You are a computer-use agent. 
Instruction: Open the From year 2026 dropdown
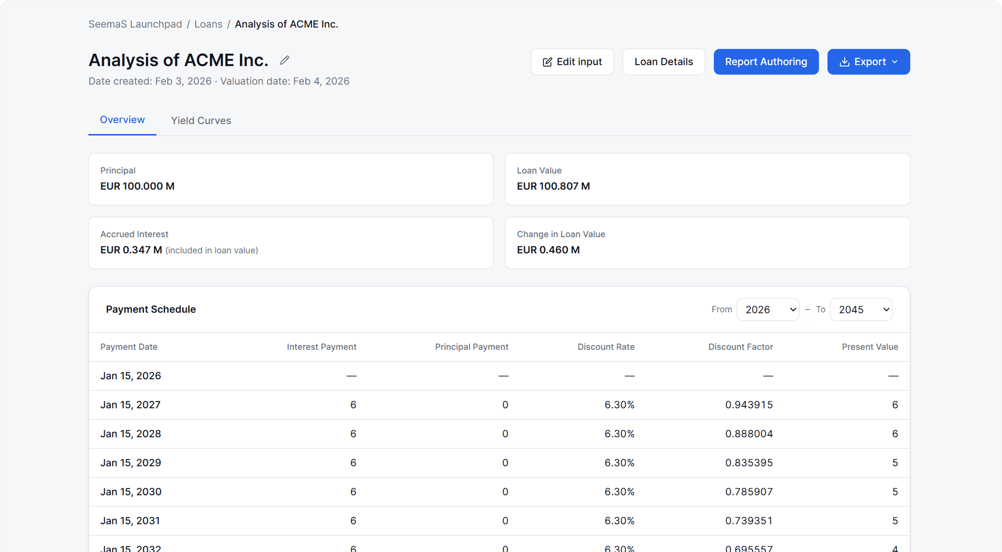(x=768, y=309)
